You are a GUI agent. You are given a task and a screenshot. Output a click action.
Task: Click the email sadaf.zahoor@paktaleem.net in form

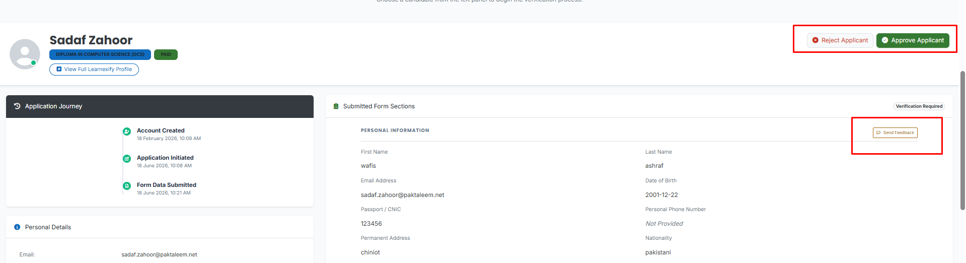(x=402, y=195)
